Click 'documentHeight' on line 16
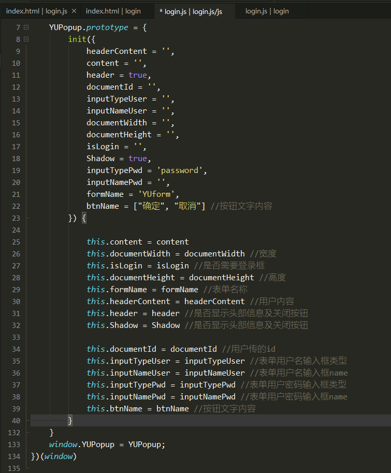391x473 pixels. [x=119, y=135]
